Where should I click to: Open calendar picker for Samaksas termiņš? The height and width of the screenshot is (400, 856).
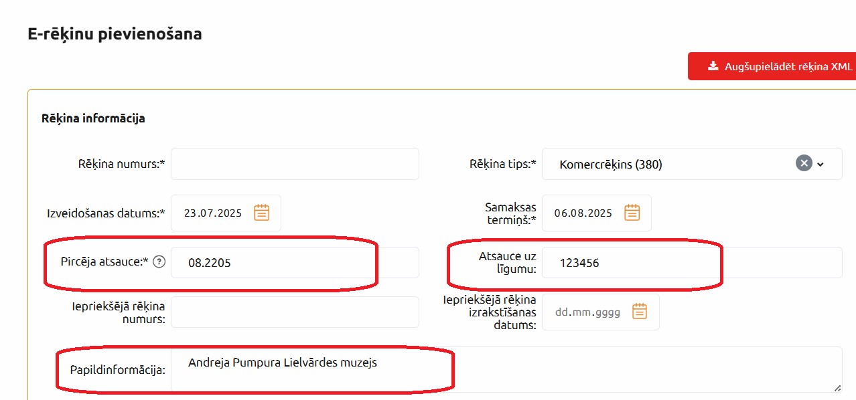pos(632,213)
